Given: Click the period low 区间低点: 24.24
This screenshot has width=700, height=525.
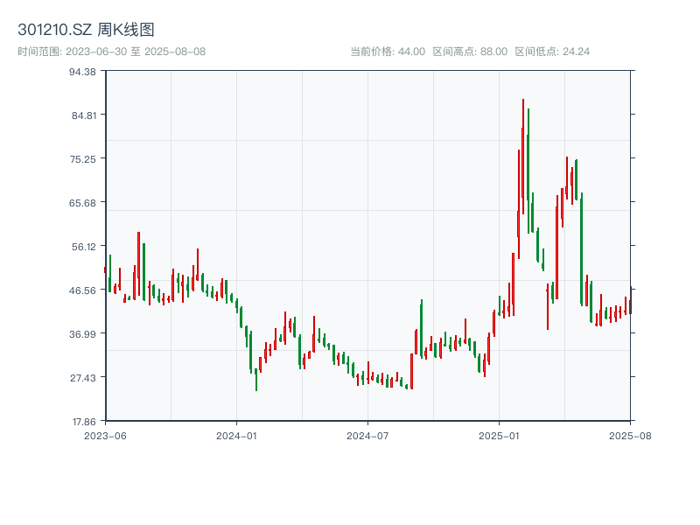Looking at the screenshot, I should pyautogui.click(x=552, y=52).
